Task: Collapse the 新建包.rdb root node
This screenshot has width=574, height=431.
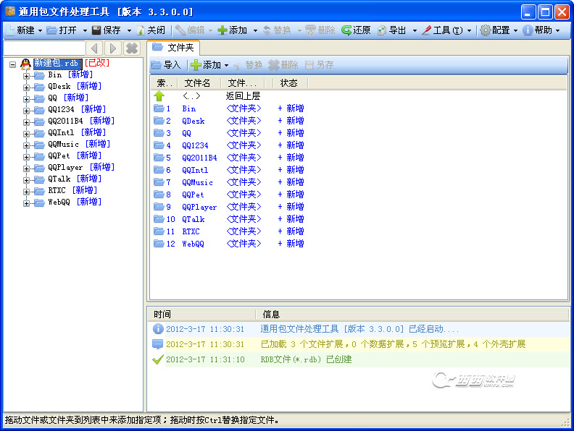Action: coord(13,64)
